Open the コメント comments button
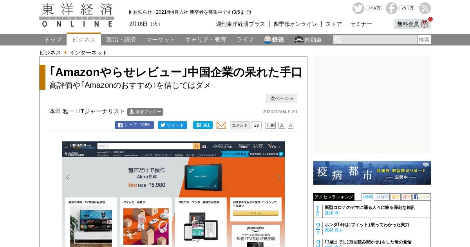Viewport: 470px width, 247px height. [x=240, y=125]
